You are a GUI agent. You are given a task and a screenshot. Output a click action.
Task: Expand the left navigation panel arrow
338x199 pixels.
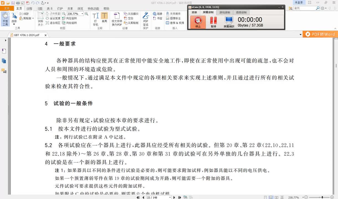[6, 41]
